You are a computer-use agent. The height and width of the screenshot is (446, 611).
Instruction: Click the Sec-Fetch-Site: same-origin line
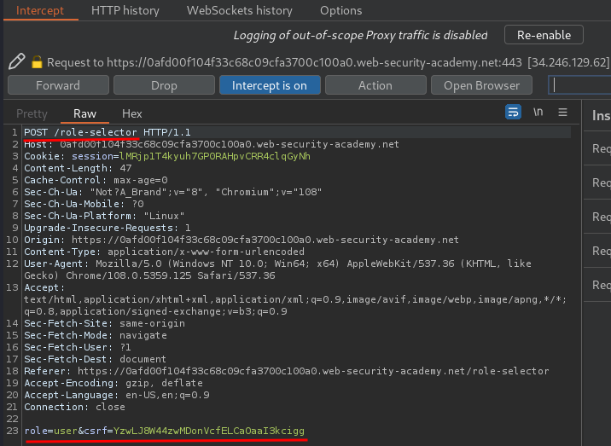[x=104, y=323]
